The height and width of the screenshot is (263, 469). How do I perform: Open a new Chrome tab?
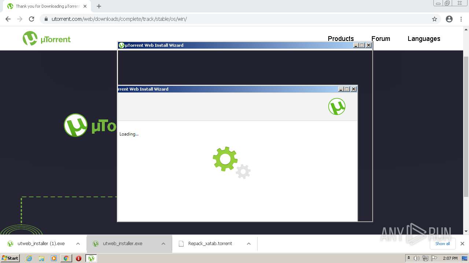(99, 6)
